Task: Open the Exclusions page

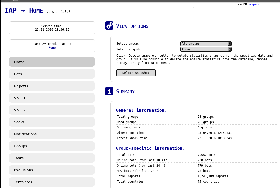Action: pyautogui.click(x=52, y=170)
